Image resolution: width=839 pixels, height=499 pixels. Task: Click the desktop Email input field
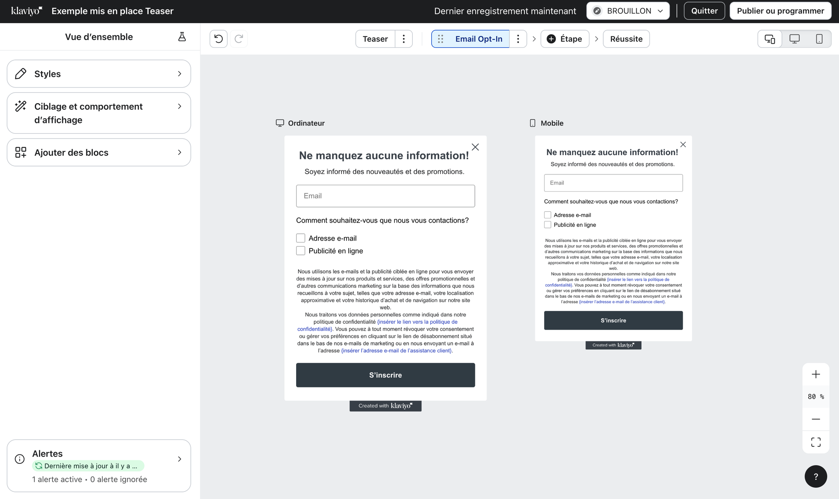[x=386, y=196]
